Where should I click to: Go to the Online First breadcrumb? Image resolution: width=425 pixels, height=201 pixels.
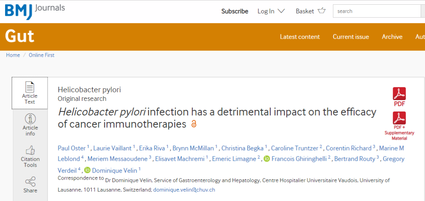click(x=41, y=55)
